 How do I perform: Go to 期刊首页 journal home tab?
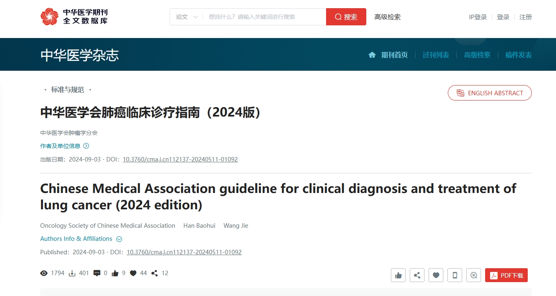point(395,55)
